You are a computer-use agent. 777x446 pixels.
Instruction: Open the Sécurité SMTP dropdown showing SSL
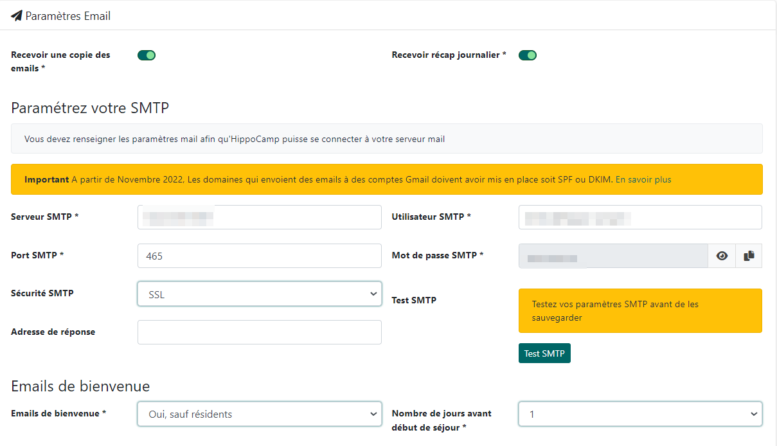(x=259, y=294)
